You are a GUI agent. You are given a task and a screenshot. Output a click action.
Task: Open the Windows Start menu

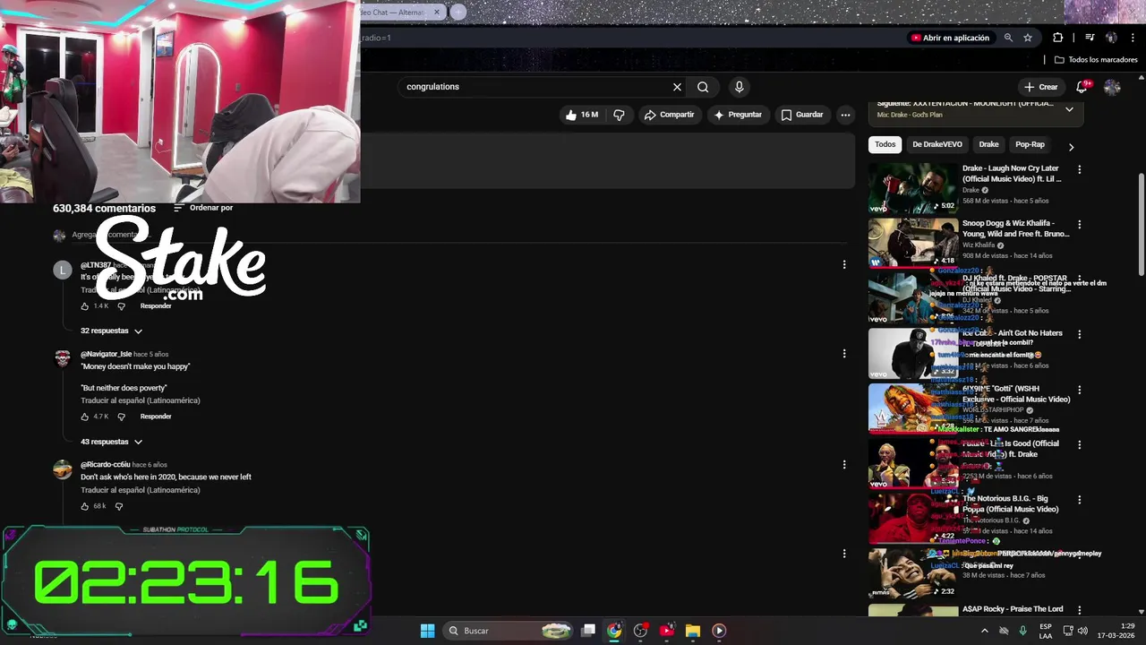click(x=427, y=631)
